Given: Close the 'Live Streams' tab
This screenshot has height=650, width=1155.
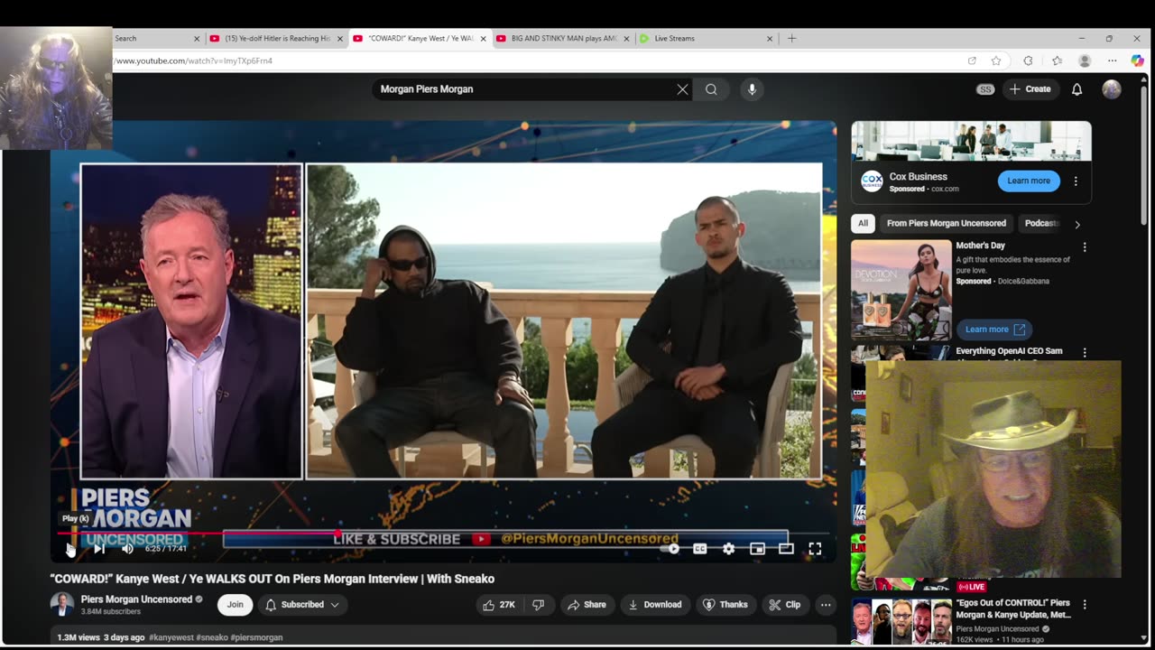Looking at the screenshot, I should (x=770, y=39).
